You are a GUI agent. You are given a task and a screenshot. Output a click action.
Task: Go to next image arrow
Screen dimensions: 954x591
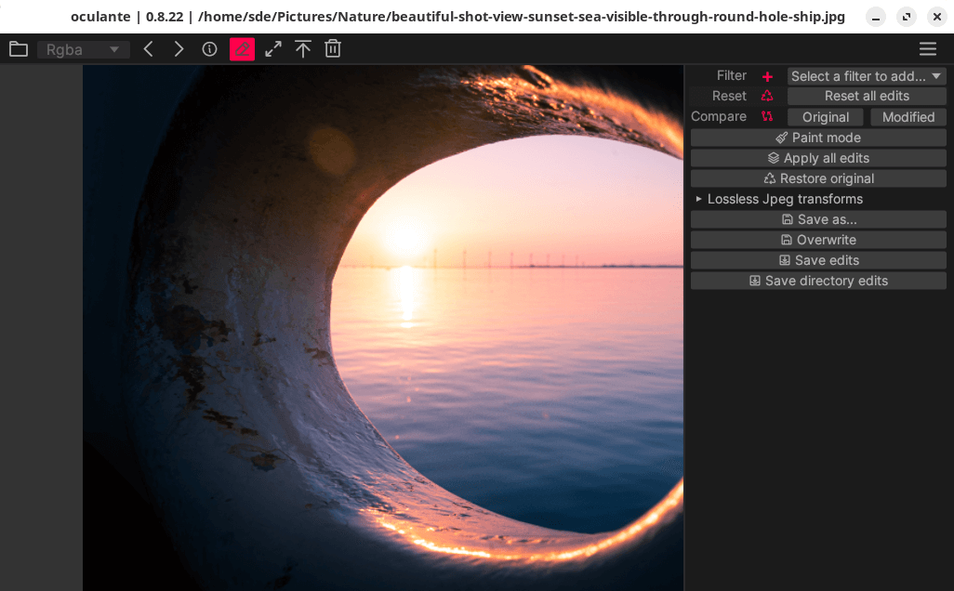point(179,49)
